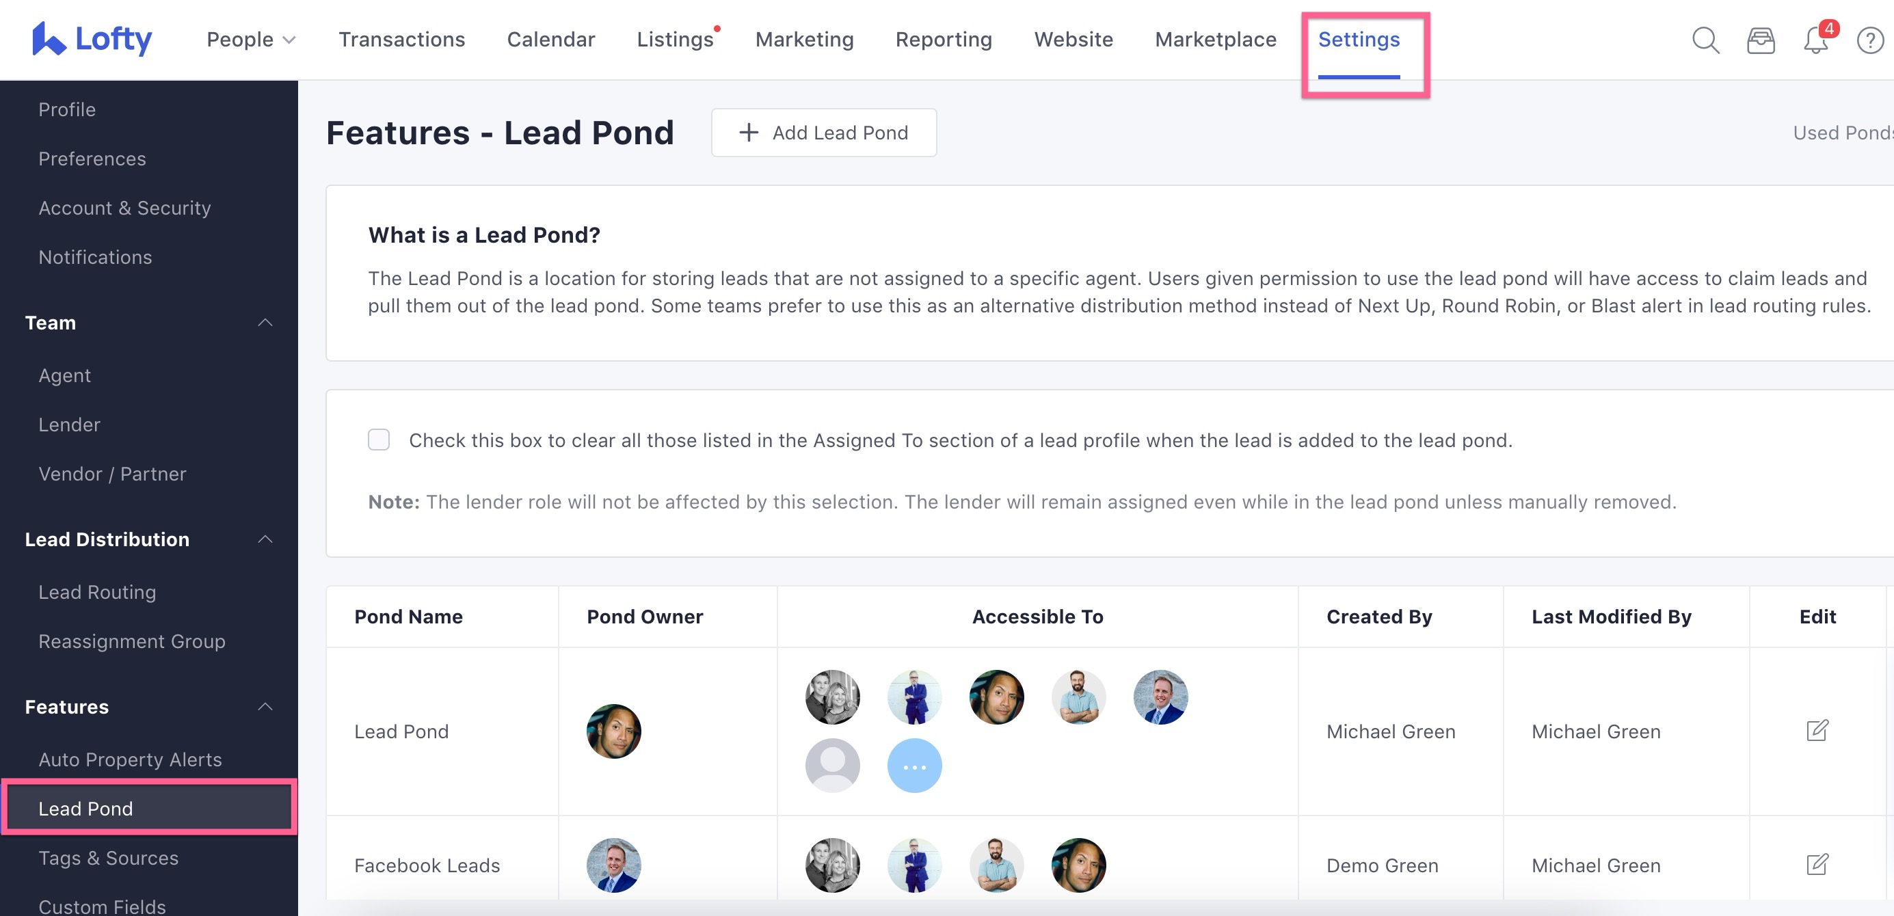The height and width of the screenshot is (916, 1894).
Task: Open Auto Property Alerts
Action: (x=130, y=759)
